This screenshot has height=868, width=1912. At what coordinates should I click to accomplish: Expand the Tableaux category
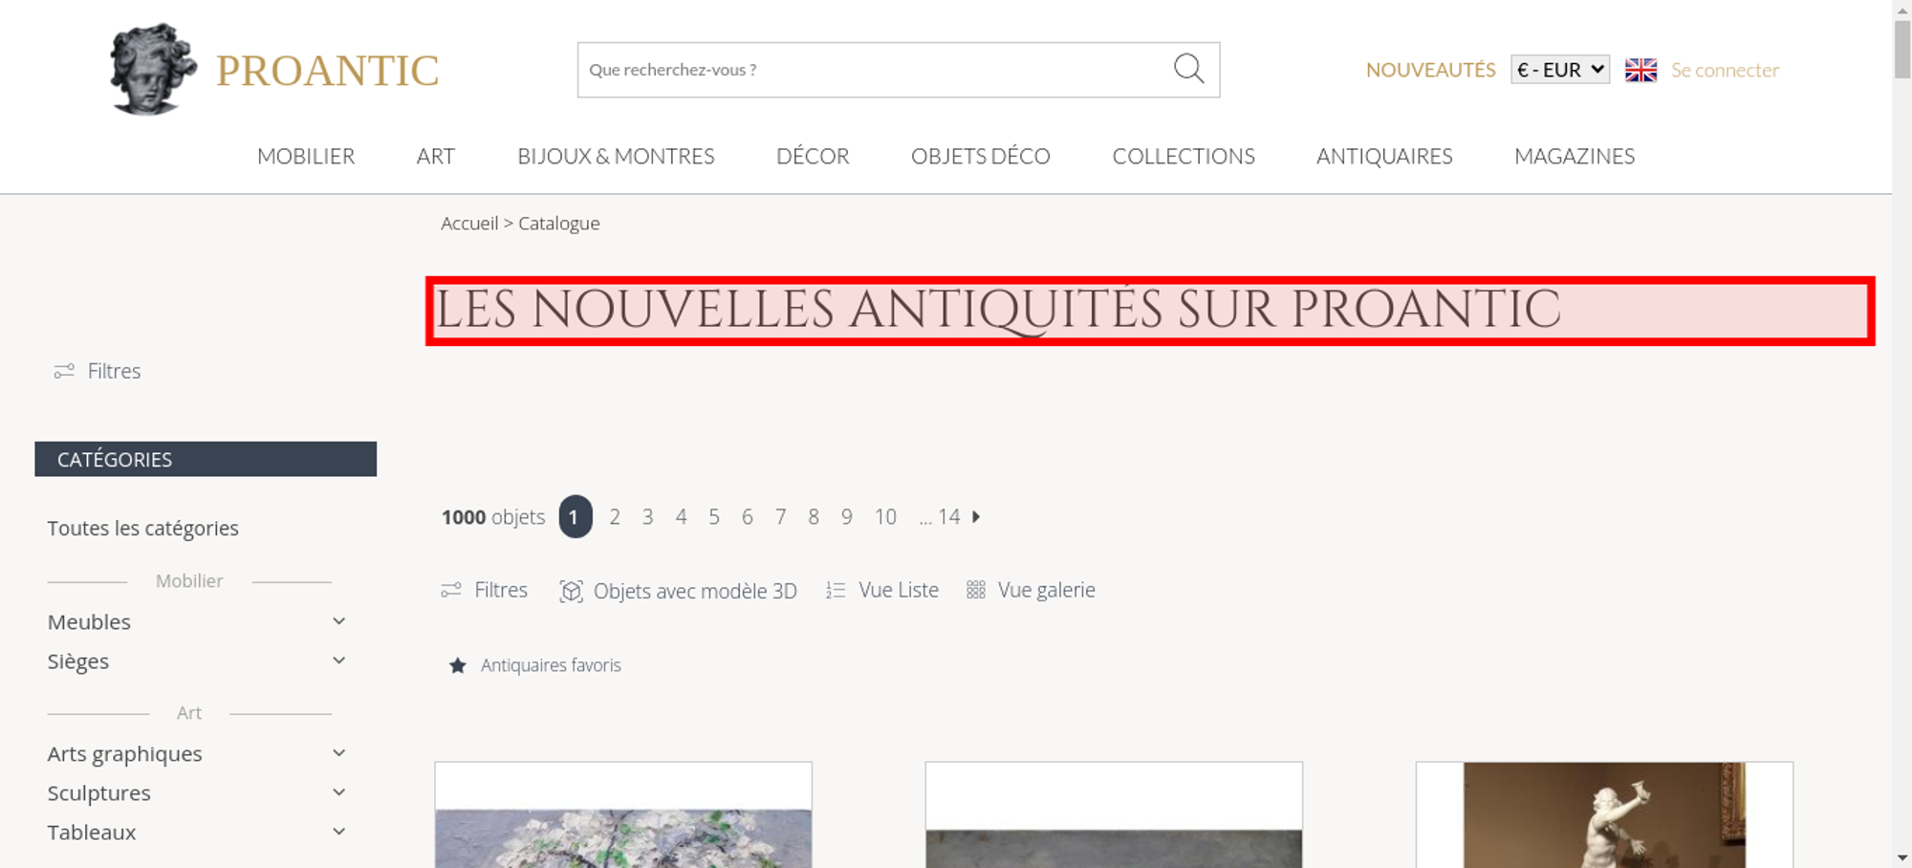(338, 832)
